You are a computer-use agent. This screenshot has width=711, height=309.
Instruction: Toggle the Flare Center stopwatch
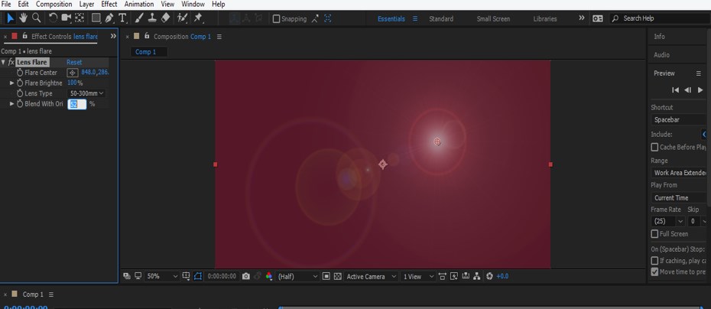20,73
